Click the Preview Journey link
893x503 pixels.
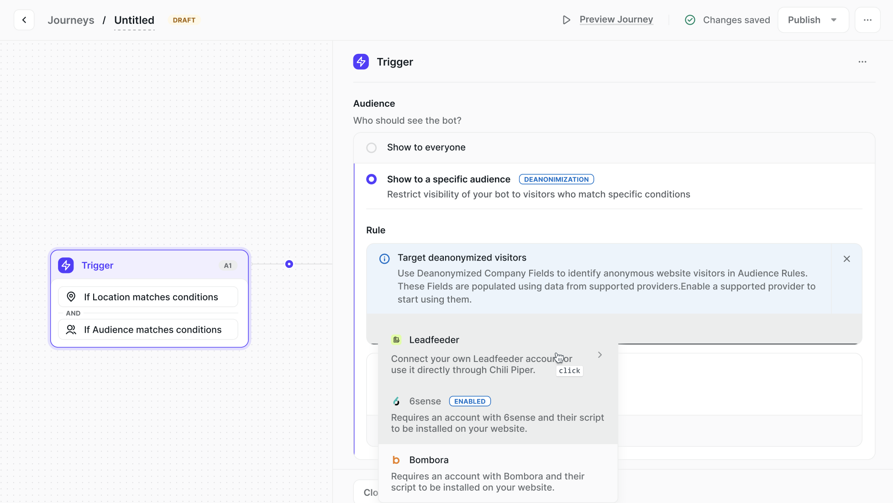pyautogui.click(x=616, y=20)
